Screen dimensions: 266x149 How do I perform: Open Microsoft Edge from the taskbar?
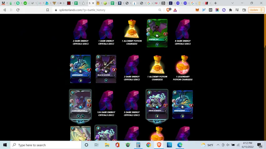[180, 145]
